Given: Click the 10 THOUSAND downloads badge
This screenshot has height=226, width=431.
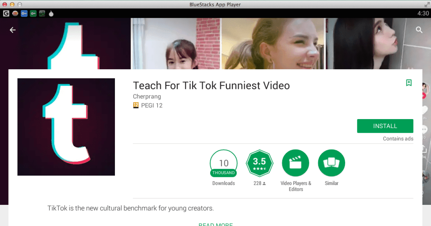Looking at the screenshot, I should 223,163.
